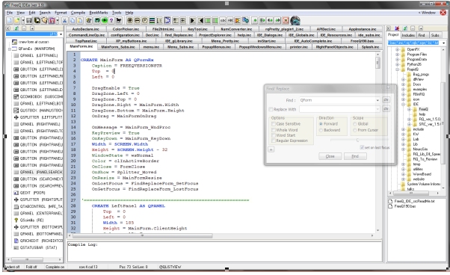Click the Close button in Find/Replace dialog
This screenshot has width=450, height=275.
click(330, 156)
